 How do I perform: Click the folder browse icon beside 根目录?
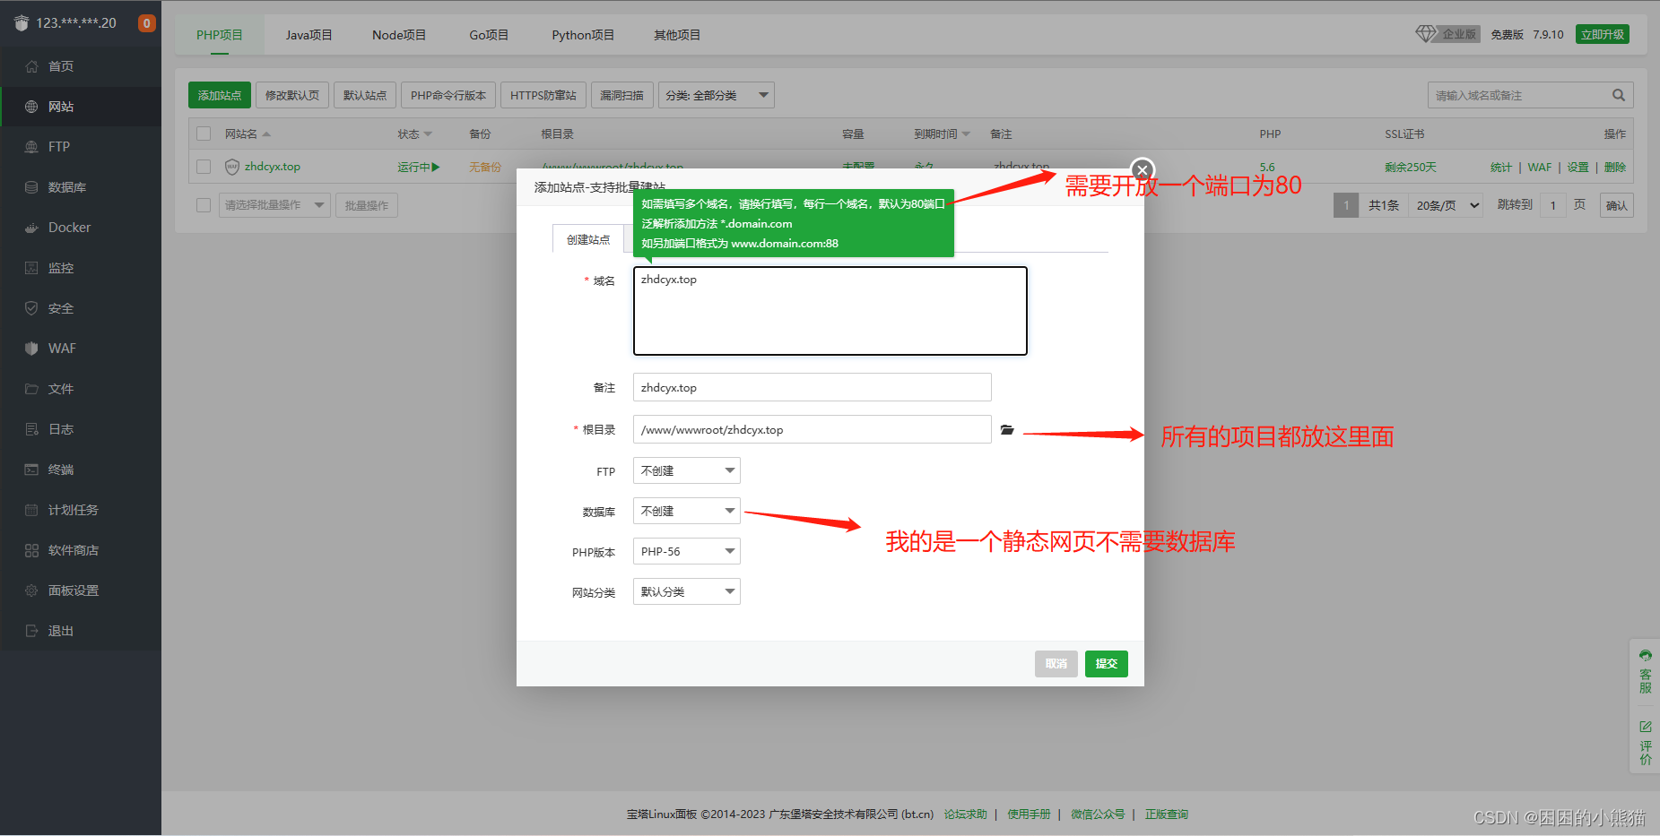[1007, 430]
